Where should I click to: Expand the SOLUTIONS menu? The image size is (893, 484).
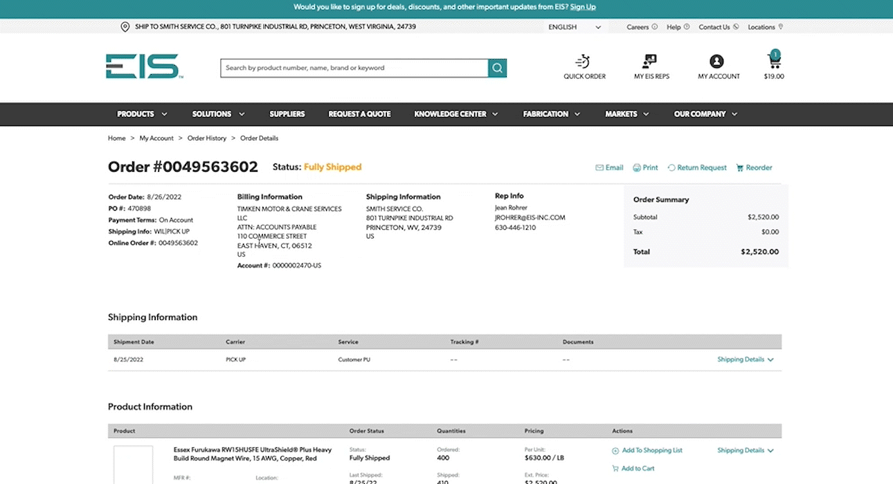point(218,114)
